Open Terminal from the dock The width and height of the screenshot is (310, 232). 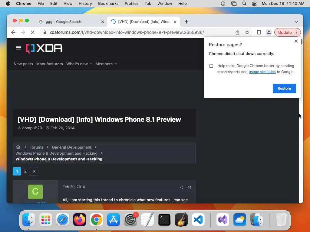(x=164, y=220)
